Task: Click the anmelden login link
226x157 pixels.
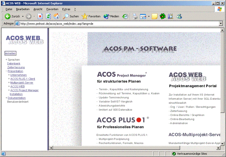Action: pyautogui.click(x=10, y=53)
